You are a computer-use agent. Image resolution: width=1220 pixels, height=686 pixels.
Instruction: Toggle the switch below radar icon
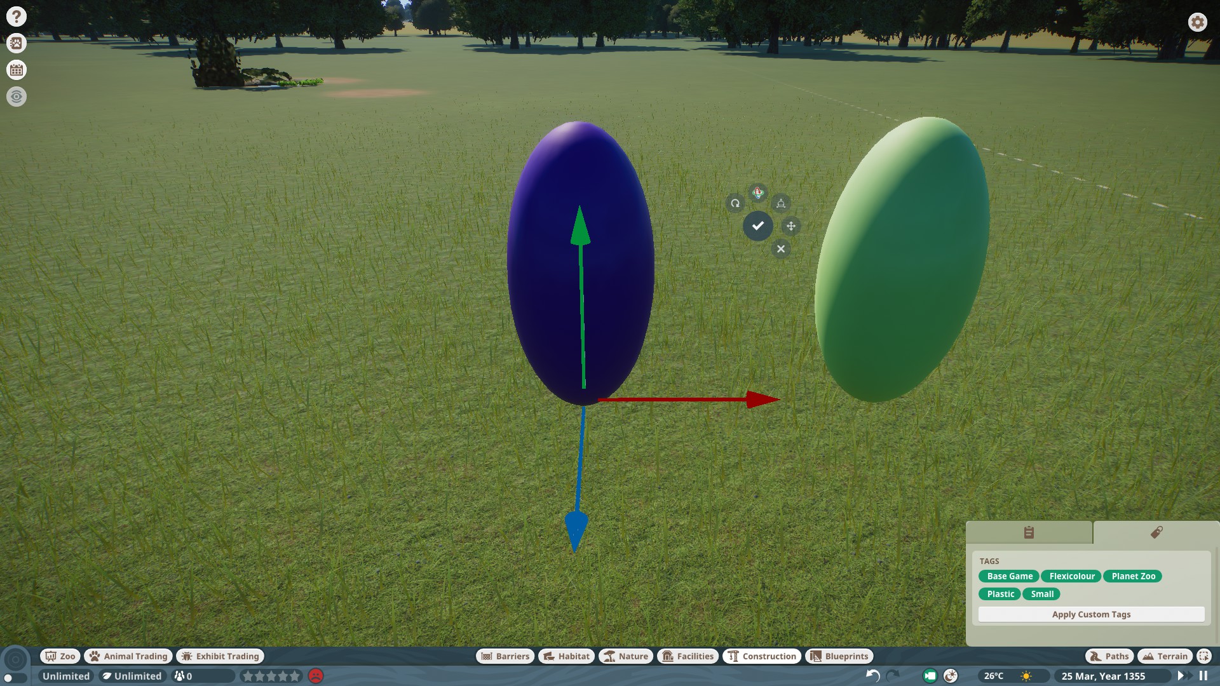coord(14,678)
